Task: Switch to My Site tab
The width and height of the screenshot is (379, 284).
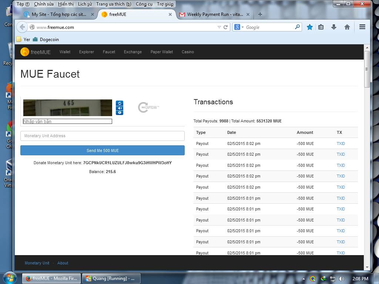Action: click(59, 14)
